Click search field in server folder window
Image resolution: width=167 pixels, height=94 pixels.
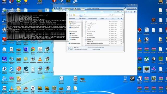tap(118, 15)
